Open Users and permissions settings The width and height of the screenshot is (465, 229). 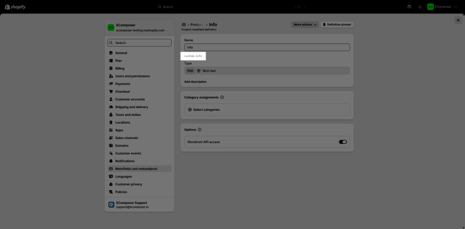tap(132, 76)
